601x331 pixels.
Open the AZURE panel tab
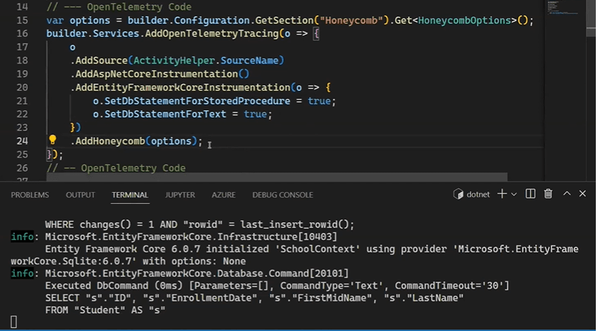pyautogui.click(x=224, y=195)
